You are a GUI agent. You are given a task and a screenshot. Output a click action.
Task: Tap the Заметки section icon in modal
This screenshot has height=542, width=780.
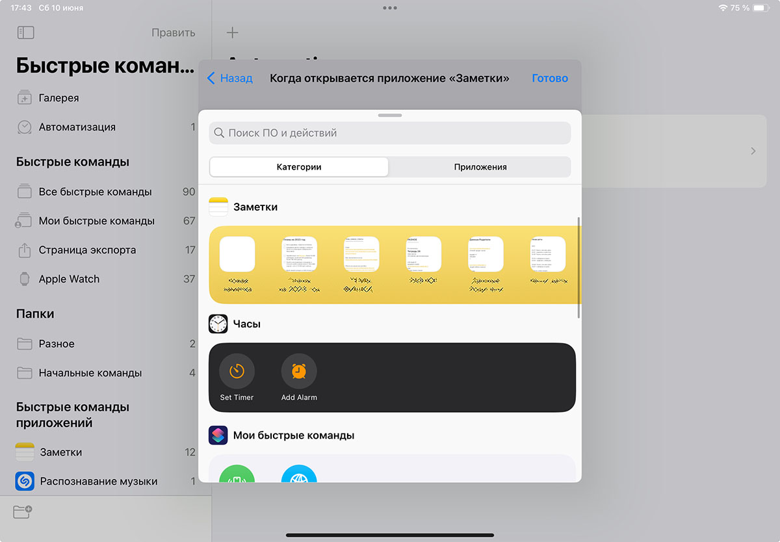tap(218, 207)
